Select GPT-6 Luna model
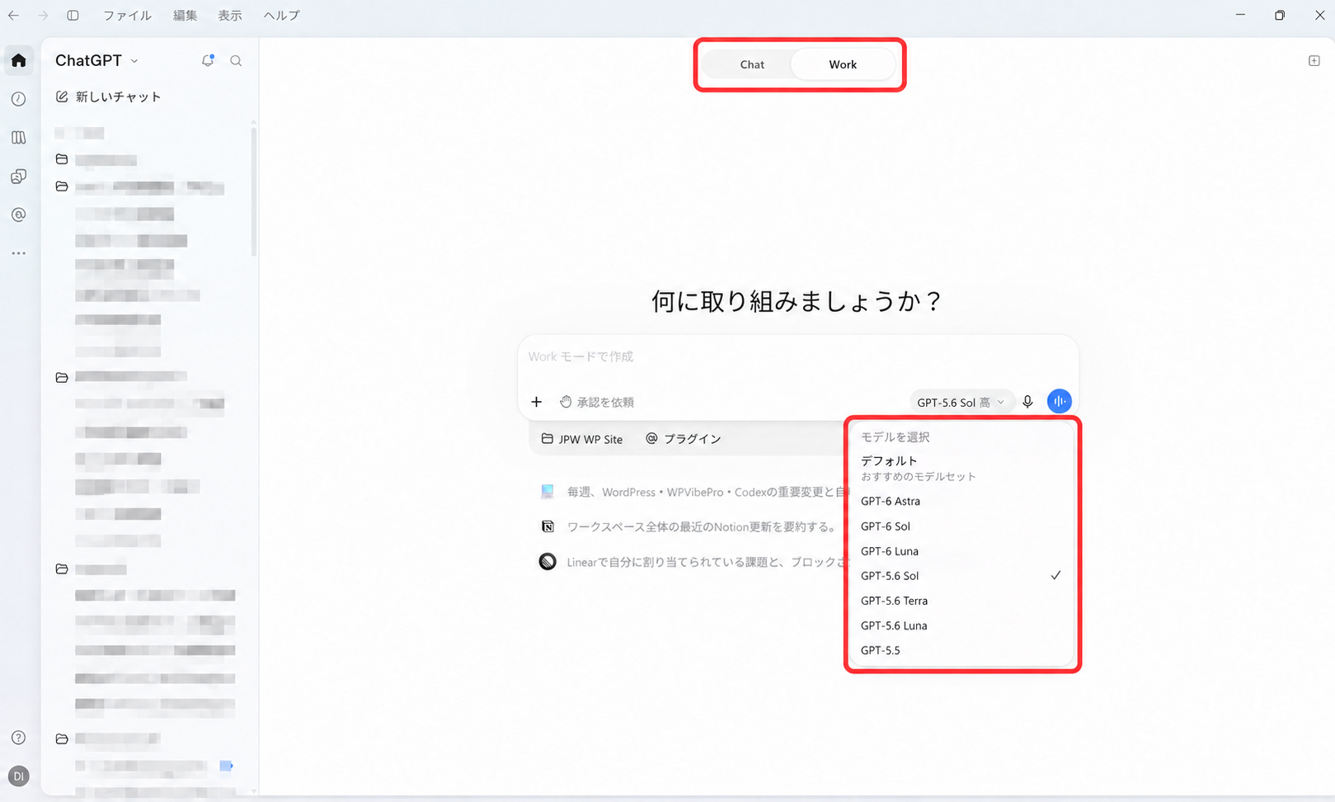Viewport: 1335px width, 802px height. coord(961,550)
